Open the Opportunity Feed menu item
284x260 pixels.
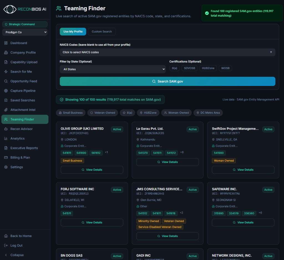coord(25,81)
